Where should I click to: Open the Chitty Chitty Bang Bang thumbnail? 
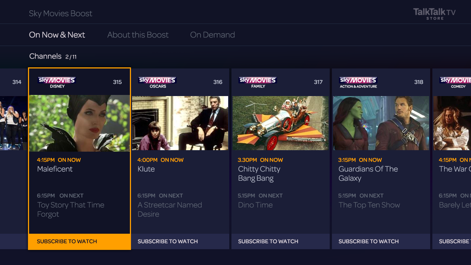pyautogui.click(x=281, y=123)
